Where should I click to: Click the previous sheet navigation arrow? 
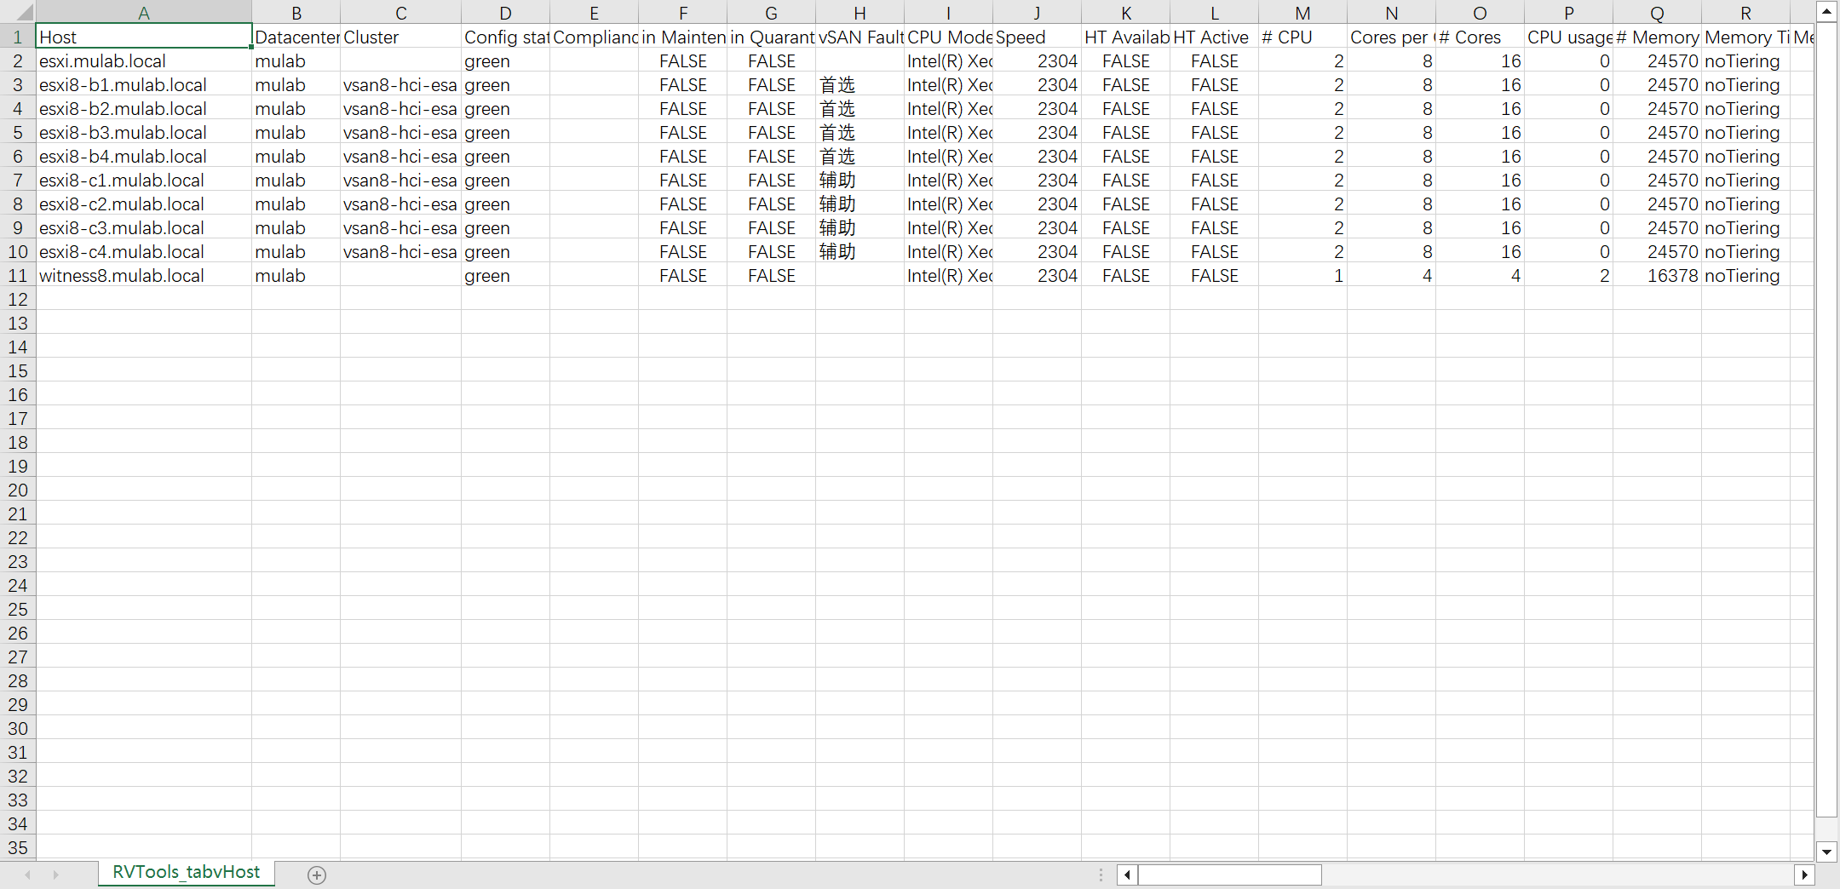click(x=28, y=875)
